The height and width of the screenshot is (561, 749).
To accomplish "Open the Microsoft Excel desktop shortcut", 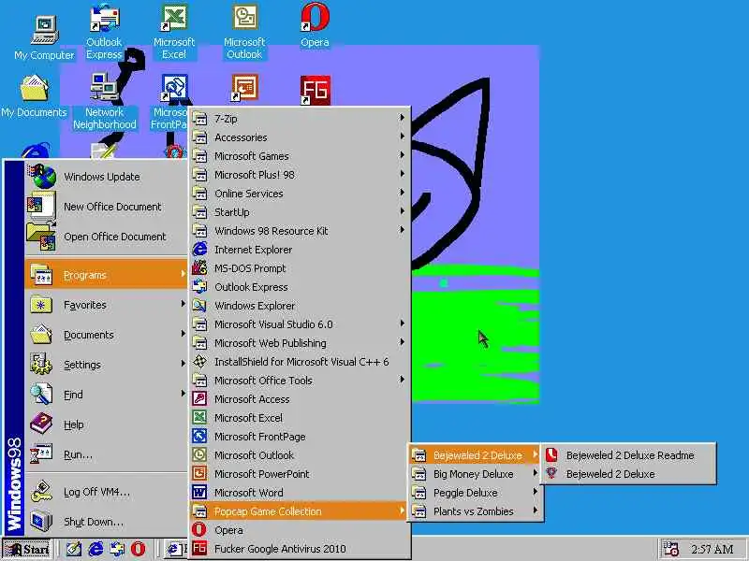I will click(174, 31).
